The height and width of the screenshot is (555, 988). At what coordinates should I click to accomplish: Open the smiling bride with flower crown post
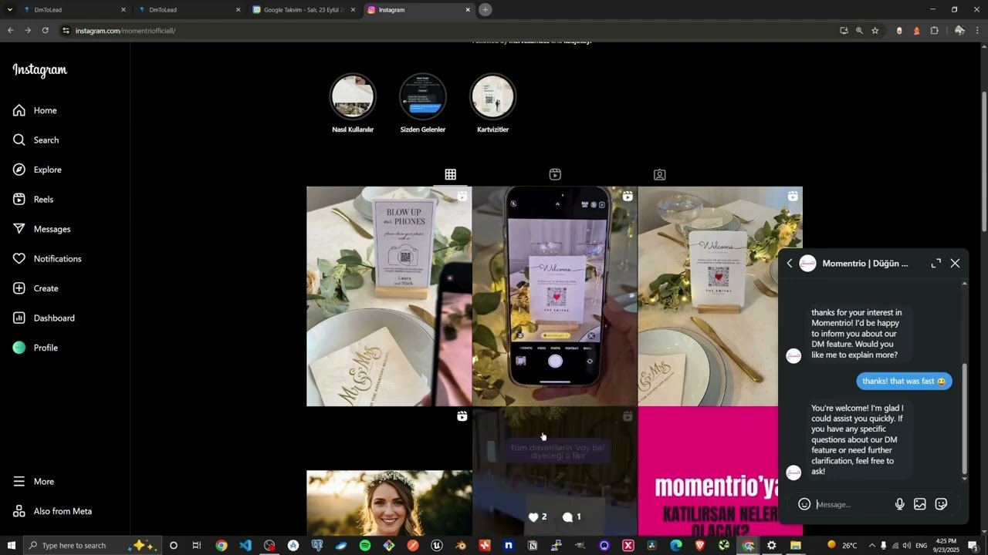[x=389, y=472]
